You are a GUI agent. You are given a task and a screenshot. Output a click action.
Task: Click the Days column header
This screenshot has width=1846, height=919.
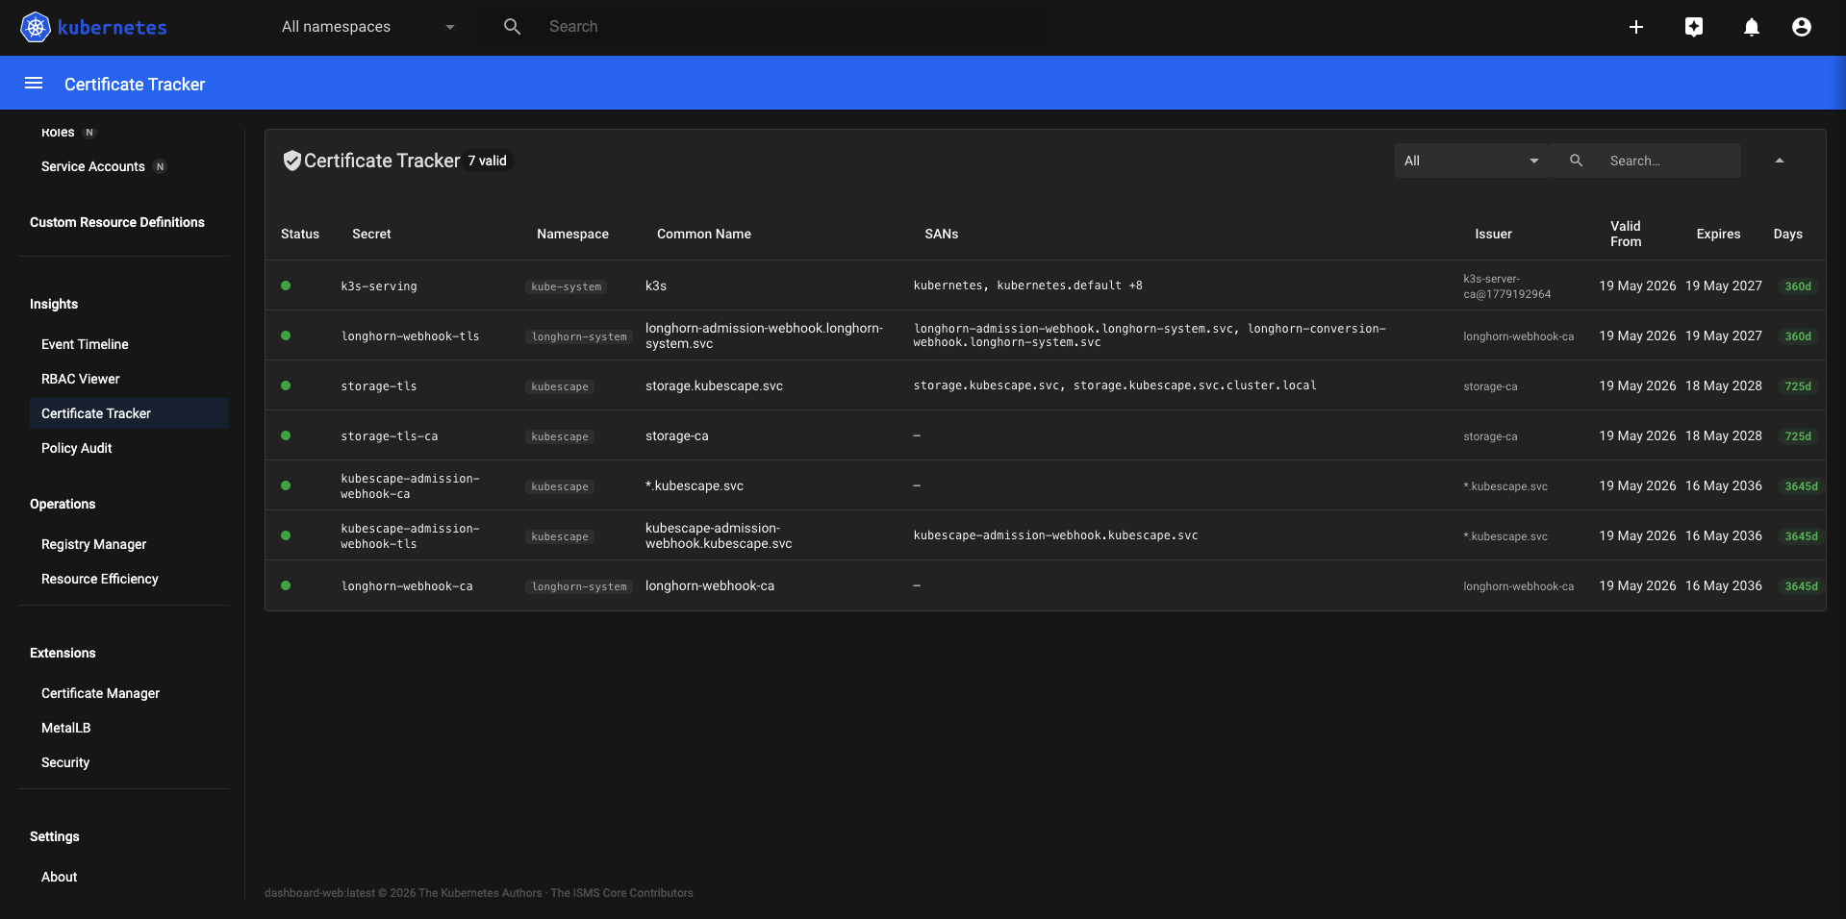click(1788, 234)
